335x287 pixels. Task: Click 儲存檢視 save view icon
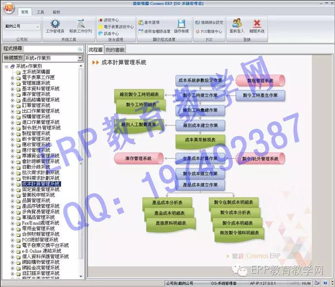pyautogui.click(x=181, y=26)
